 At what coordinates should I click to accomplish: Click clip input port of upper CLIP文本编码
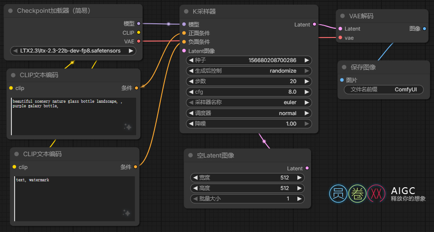click(x=11, y=88)
